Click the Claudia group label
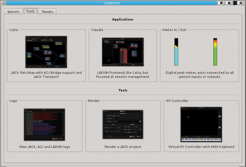Viewport: 246px width, 167px height. click(x=97, y=30)
